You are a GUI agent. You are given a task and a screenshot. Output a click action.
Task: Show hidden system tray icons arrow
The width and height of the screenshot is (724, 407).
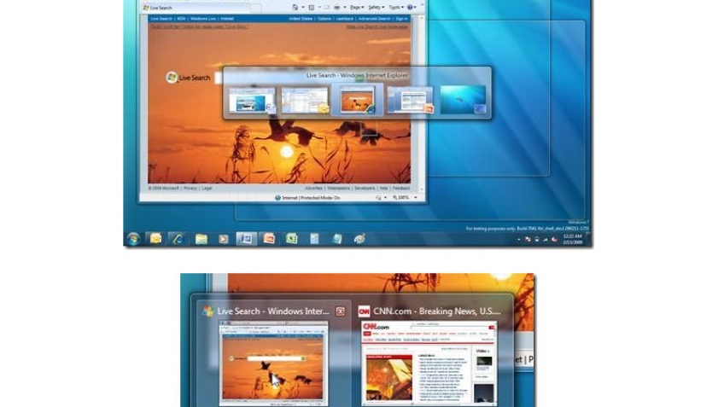pos(518,240)
